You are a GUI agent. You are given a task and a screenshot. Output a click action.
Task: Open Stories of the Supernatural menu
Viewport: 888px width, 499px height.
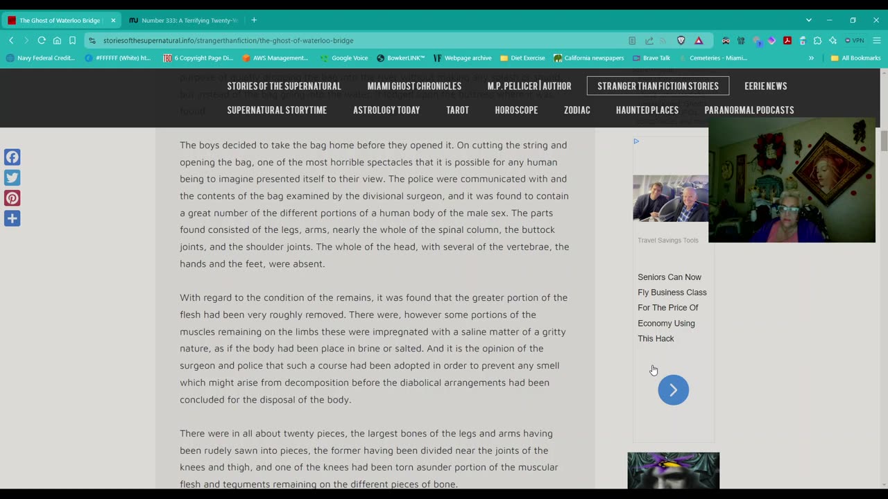click(284, 86)
